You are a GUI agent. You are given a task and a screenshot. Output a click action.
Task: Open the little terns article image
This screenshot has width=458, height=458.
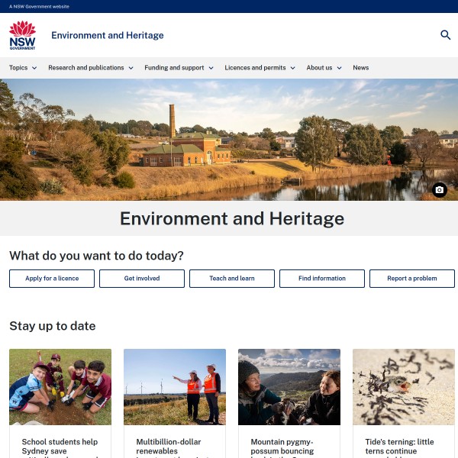pyautogui.click(x=404, y=387)
